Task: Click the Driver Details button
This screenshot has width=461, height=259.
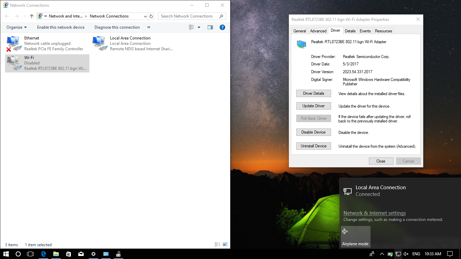Action: click(314, 93)
